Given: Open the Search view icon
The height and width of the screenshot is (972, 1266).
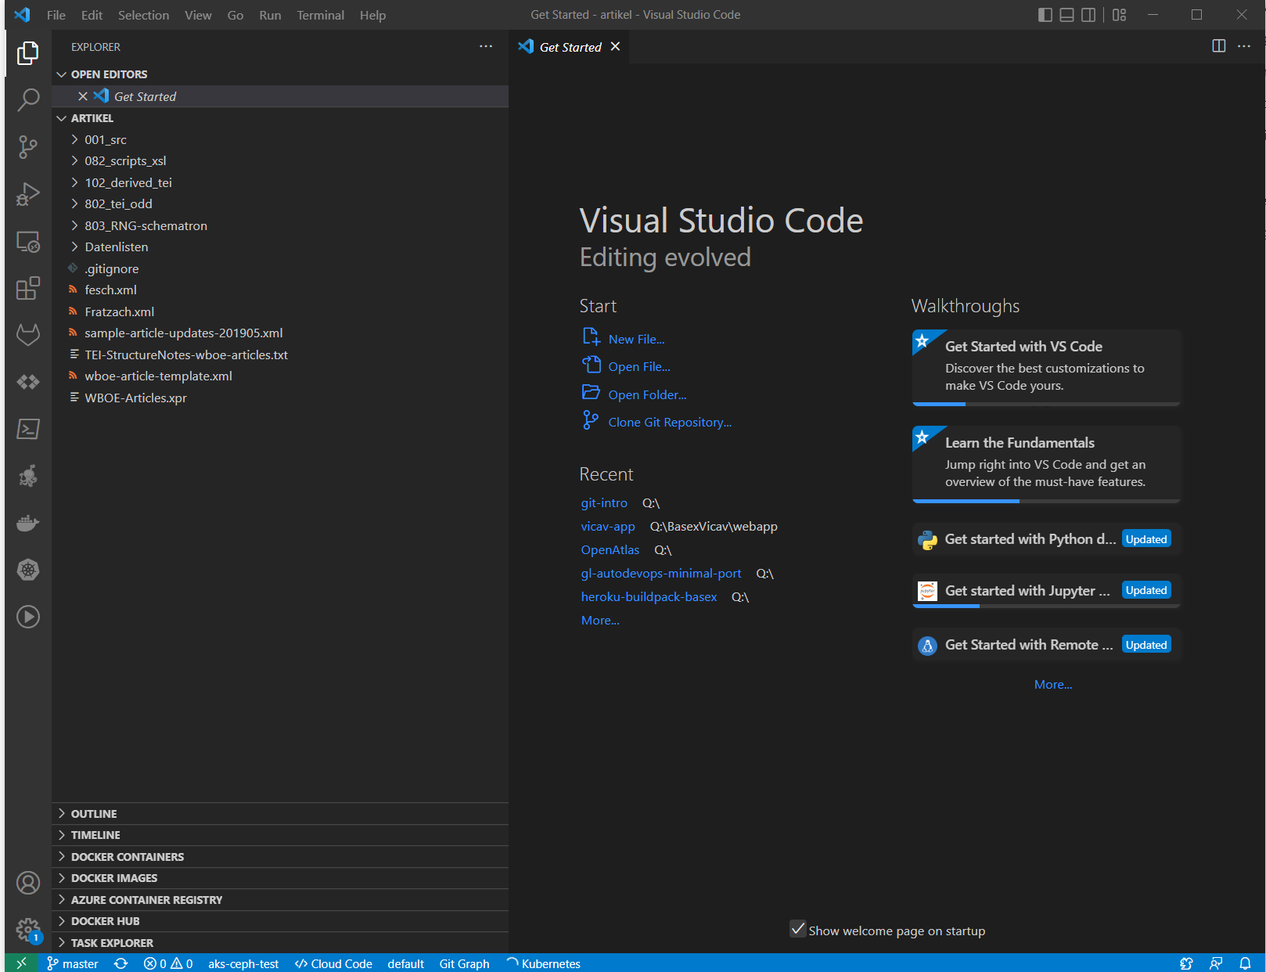Looking at the screenshot, I should (28, 100).
